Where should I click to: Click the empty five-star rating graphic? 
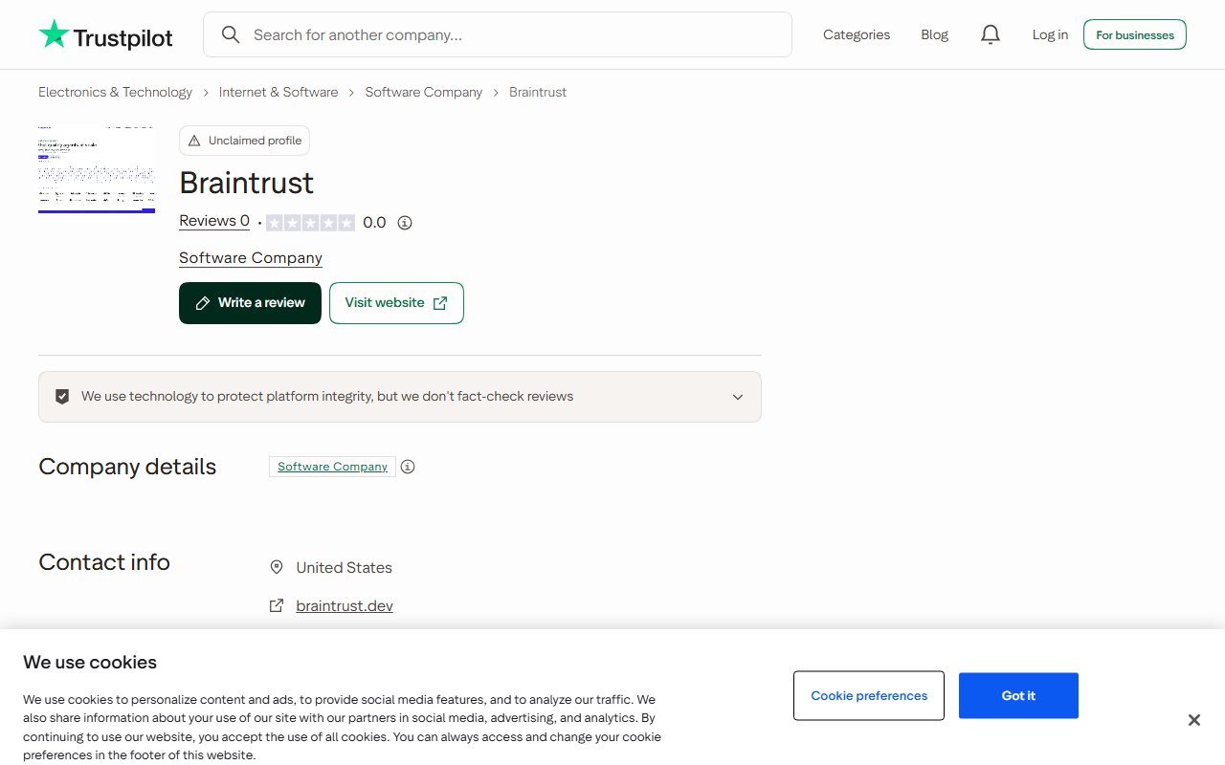[310, 223]
